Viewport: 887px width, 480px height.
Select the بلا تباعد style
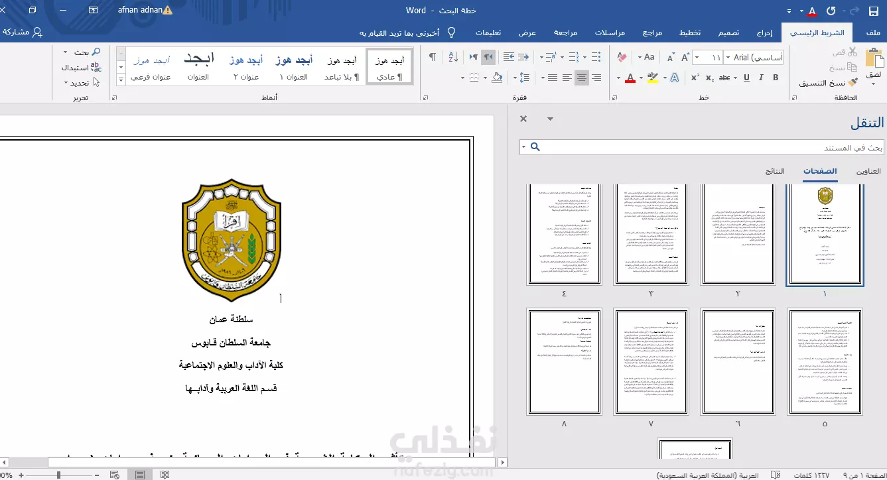point(342,67)
